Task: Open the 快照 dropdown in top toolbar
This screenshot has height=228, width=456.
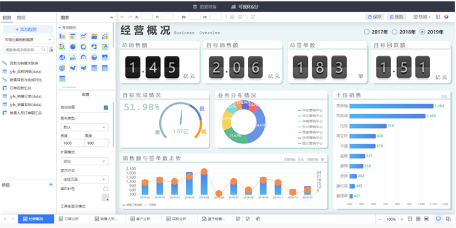Action: tap(422, 17)
